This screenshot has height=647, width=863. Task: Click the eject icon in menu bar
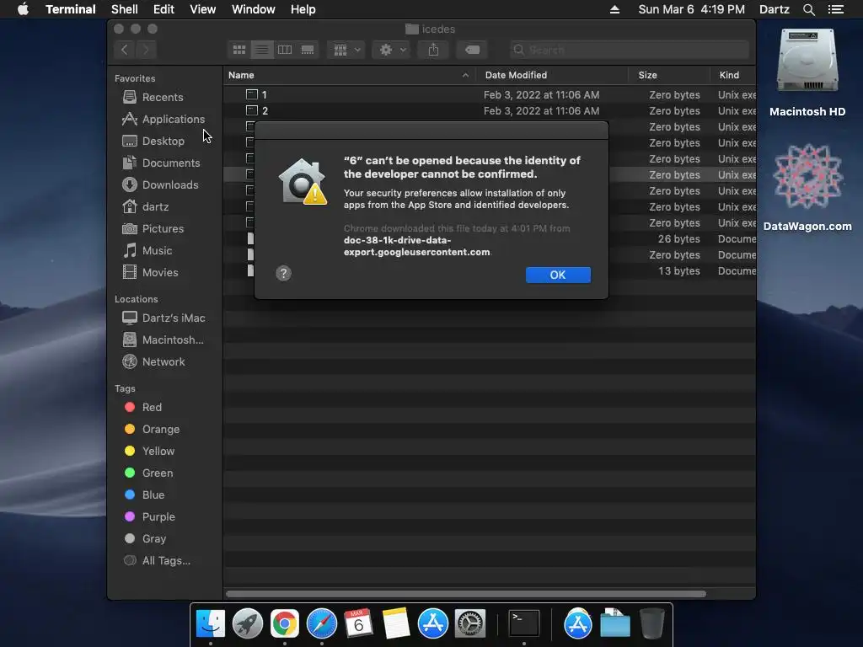point(614,9)
